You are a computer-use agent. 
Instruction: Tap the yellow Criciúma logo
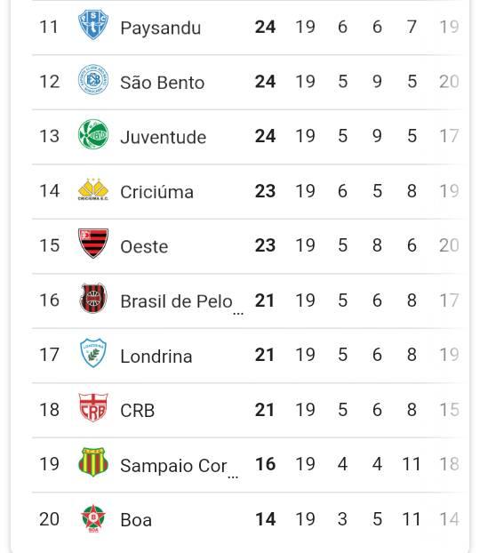[93, 189]
